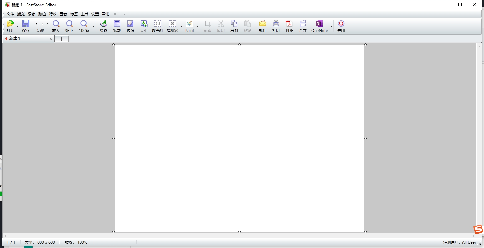Screen dimensions: 484x248
Task: Expand the zoom dropdown arrow beside 100%
Action: click(93, 26)
